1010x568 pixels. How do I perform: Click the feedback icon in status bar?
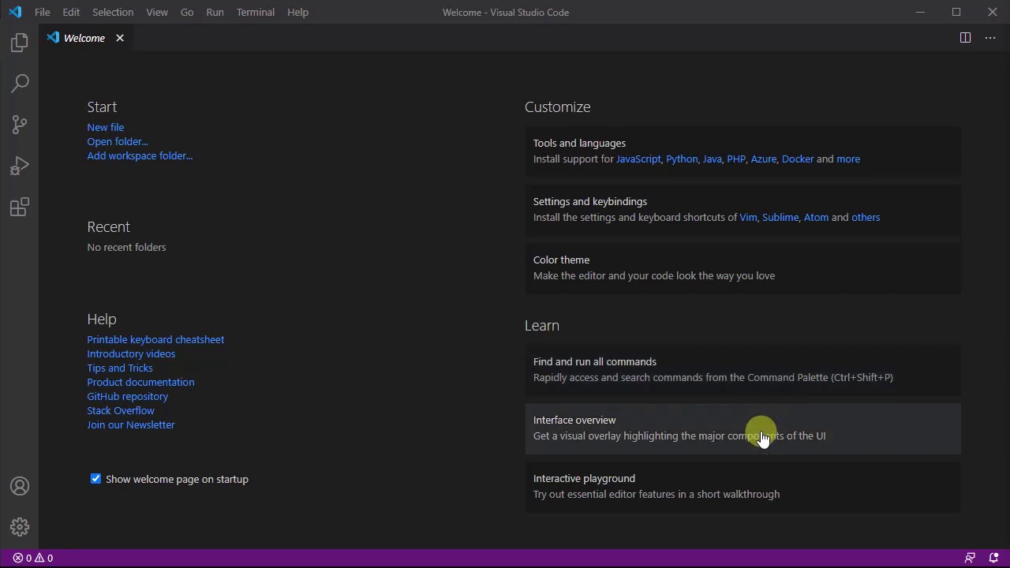pyautogui.click(x=970, y=558)
